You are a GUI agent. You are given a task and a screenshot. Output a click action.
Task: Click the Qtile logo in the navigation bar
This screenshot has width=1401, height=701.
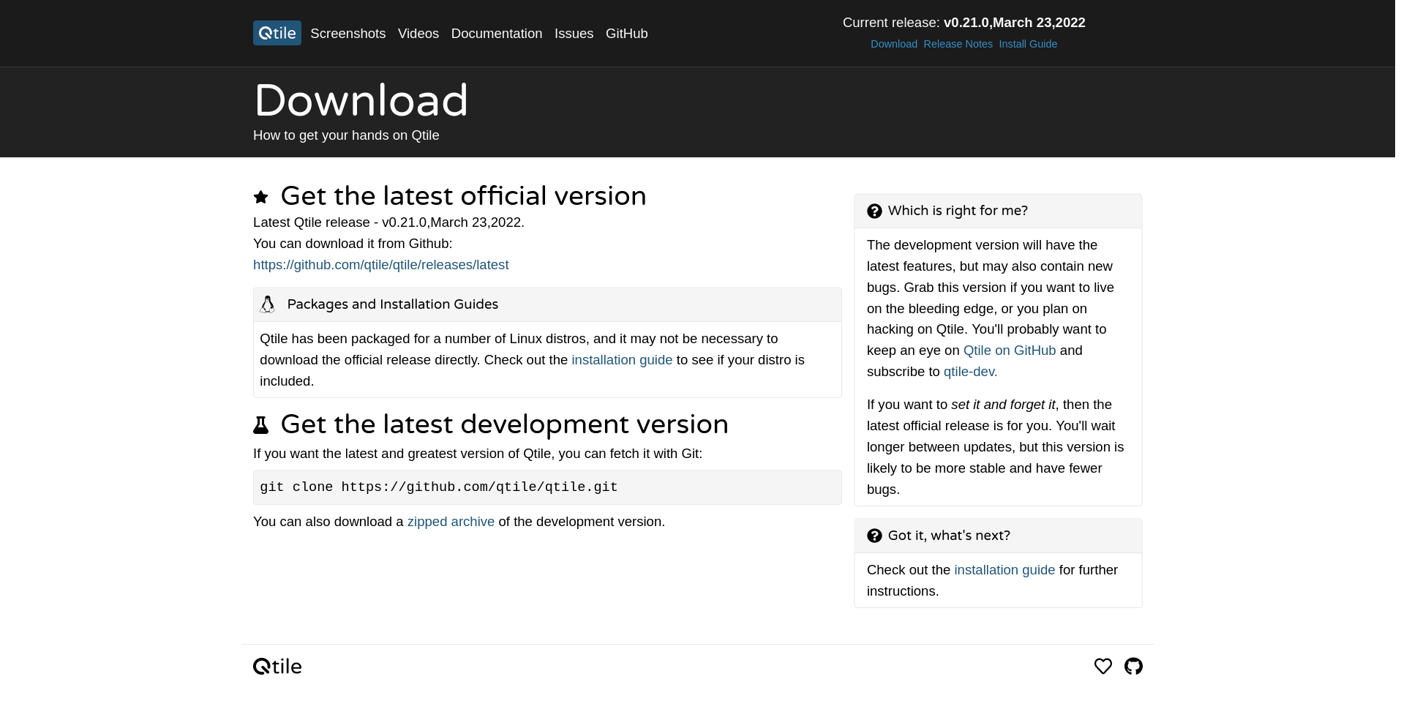(277, 33)
